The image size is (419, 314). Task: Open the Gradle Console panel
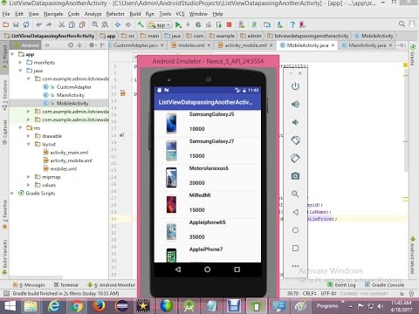coord(385,285)
